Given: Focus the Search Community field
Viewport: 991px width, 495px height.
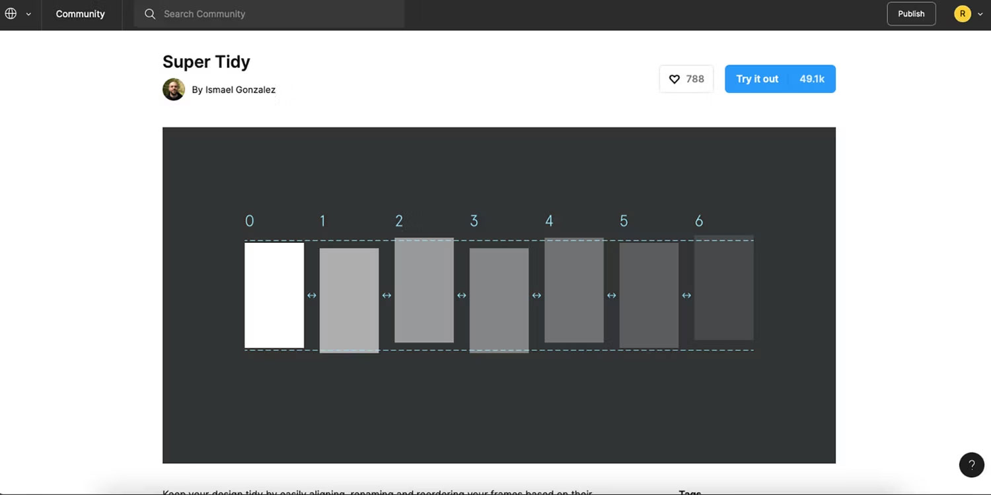Looking at the screenshot, I should click(x=269, y=14).
